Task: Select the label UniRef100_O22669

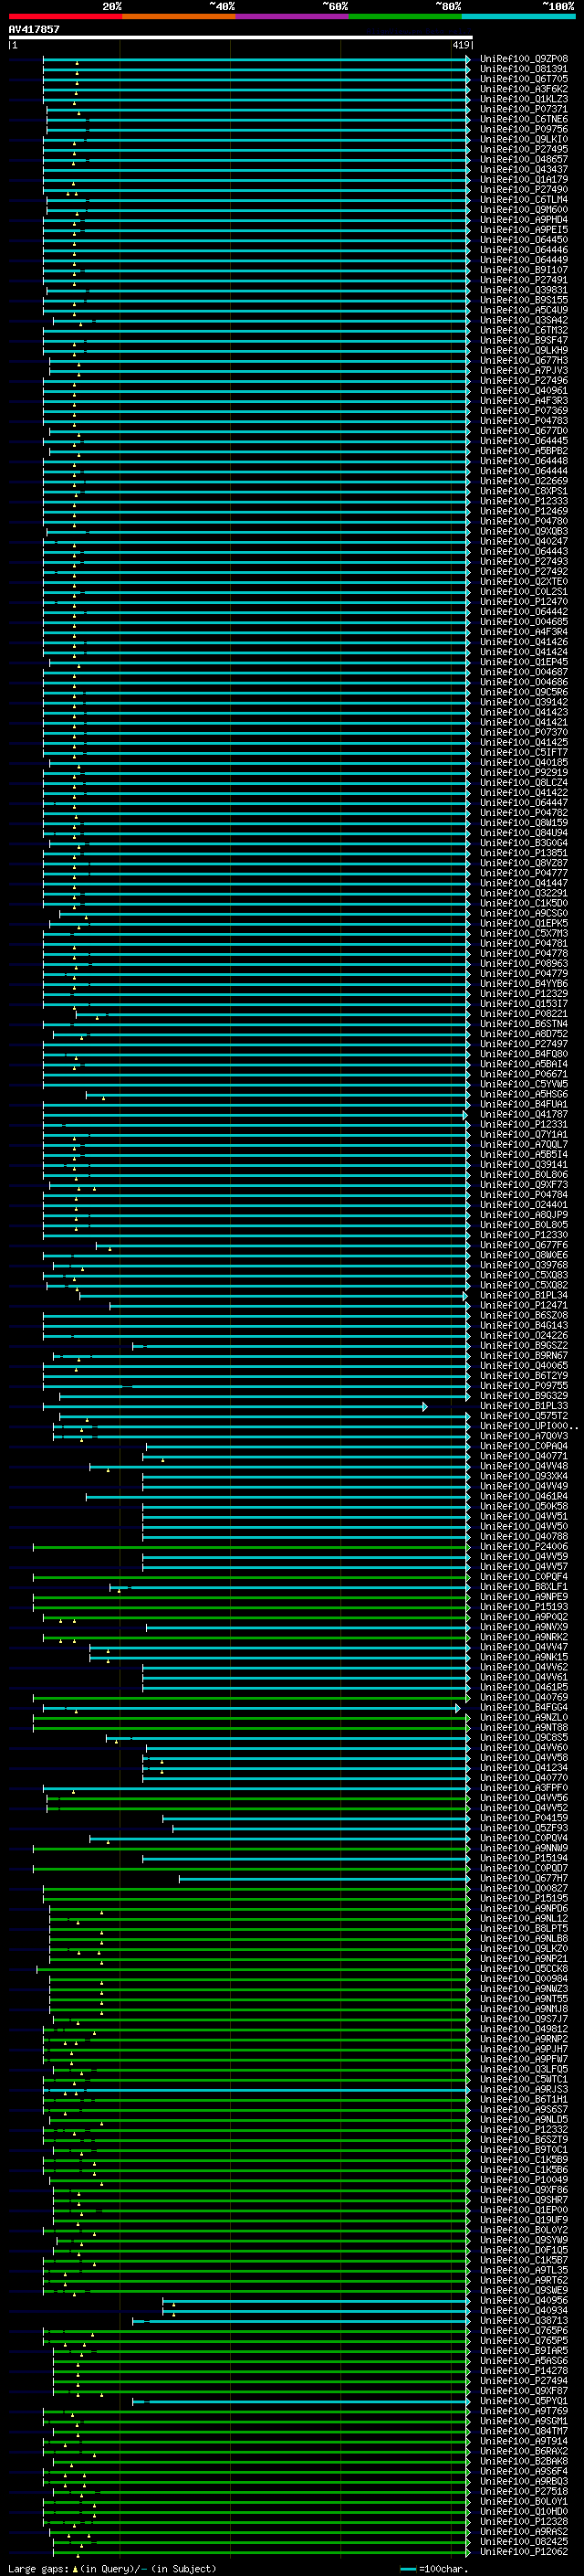Action: [x=523, y=481]
